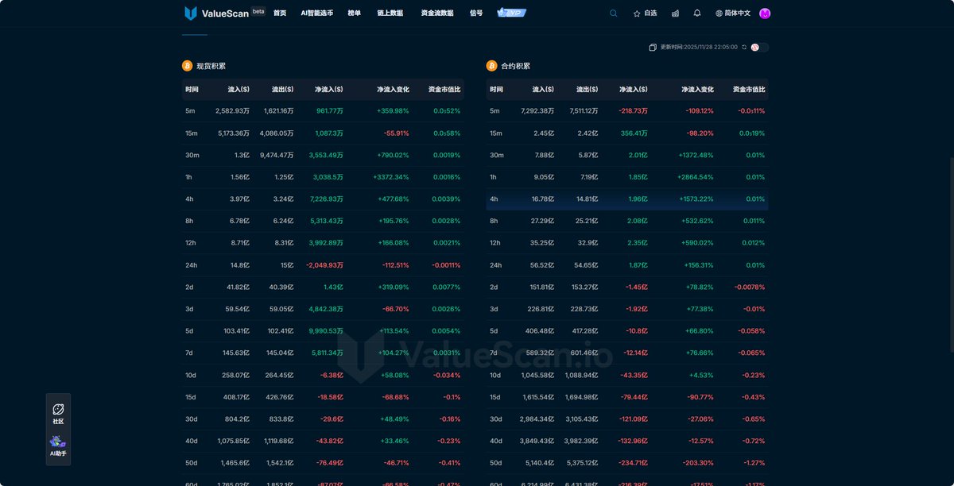954x486 pixels.
Task: Click the refresh icon after the update timestamp
Action: coord(744,48)
